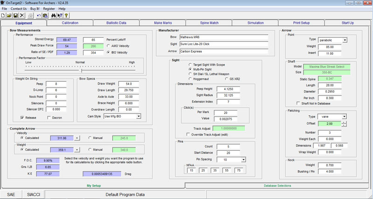Click the Paste clipboard toolbar icon

pos(45,15)
